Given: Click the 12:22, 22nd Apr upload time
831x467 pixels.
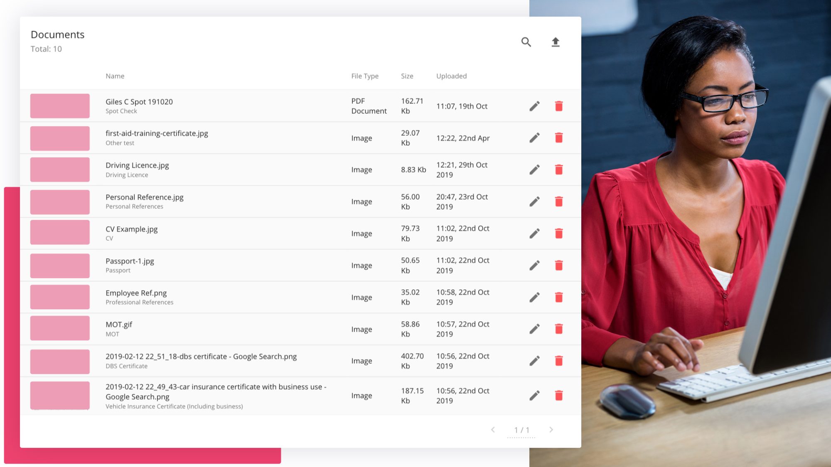Looking at the screenshot, I should click(x=463, y=138).
